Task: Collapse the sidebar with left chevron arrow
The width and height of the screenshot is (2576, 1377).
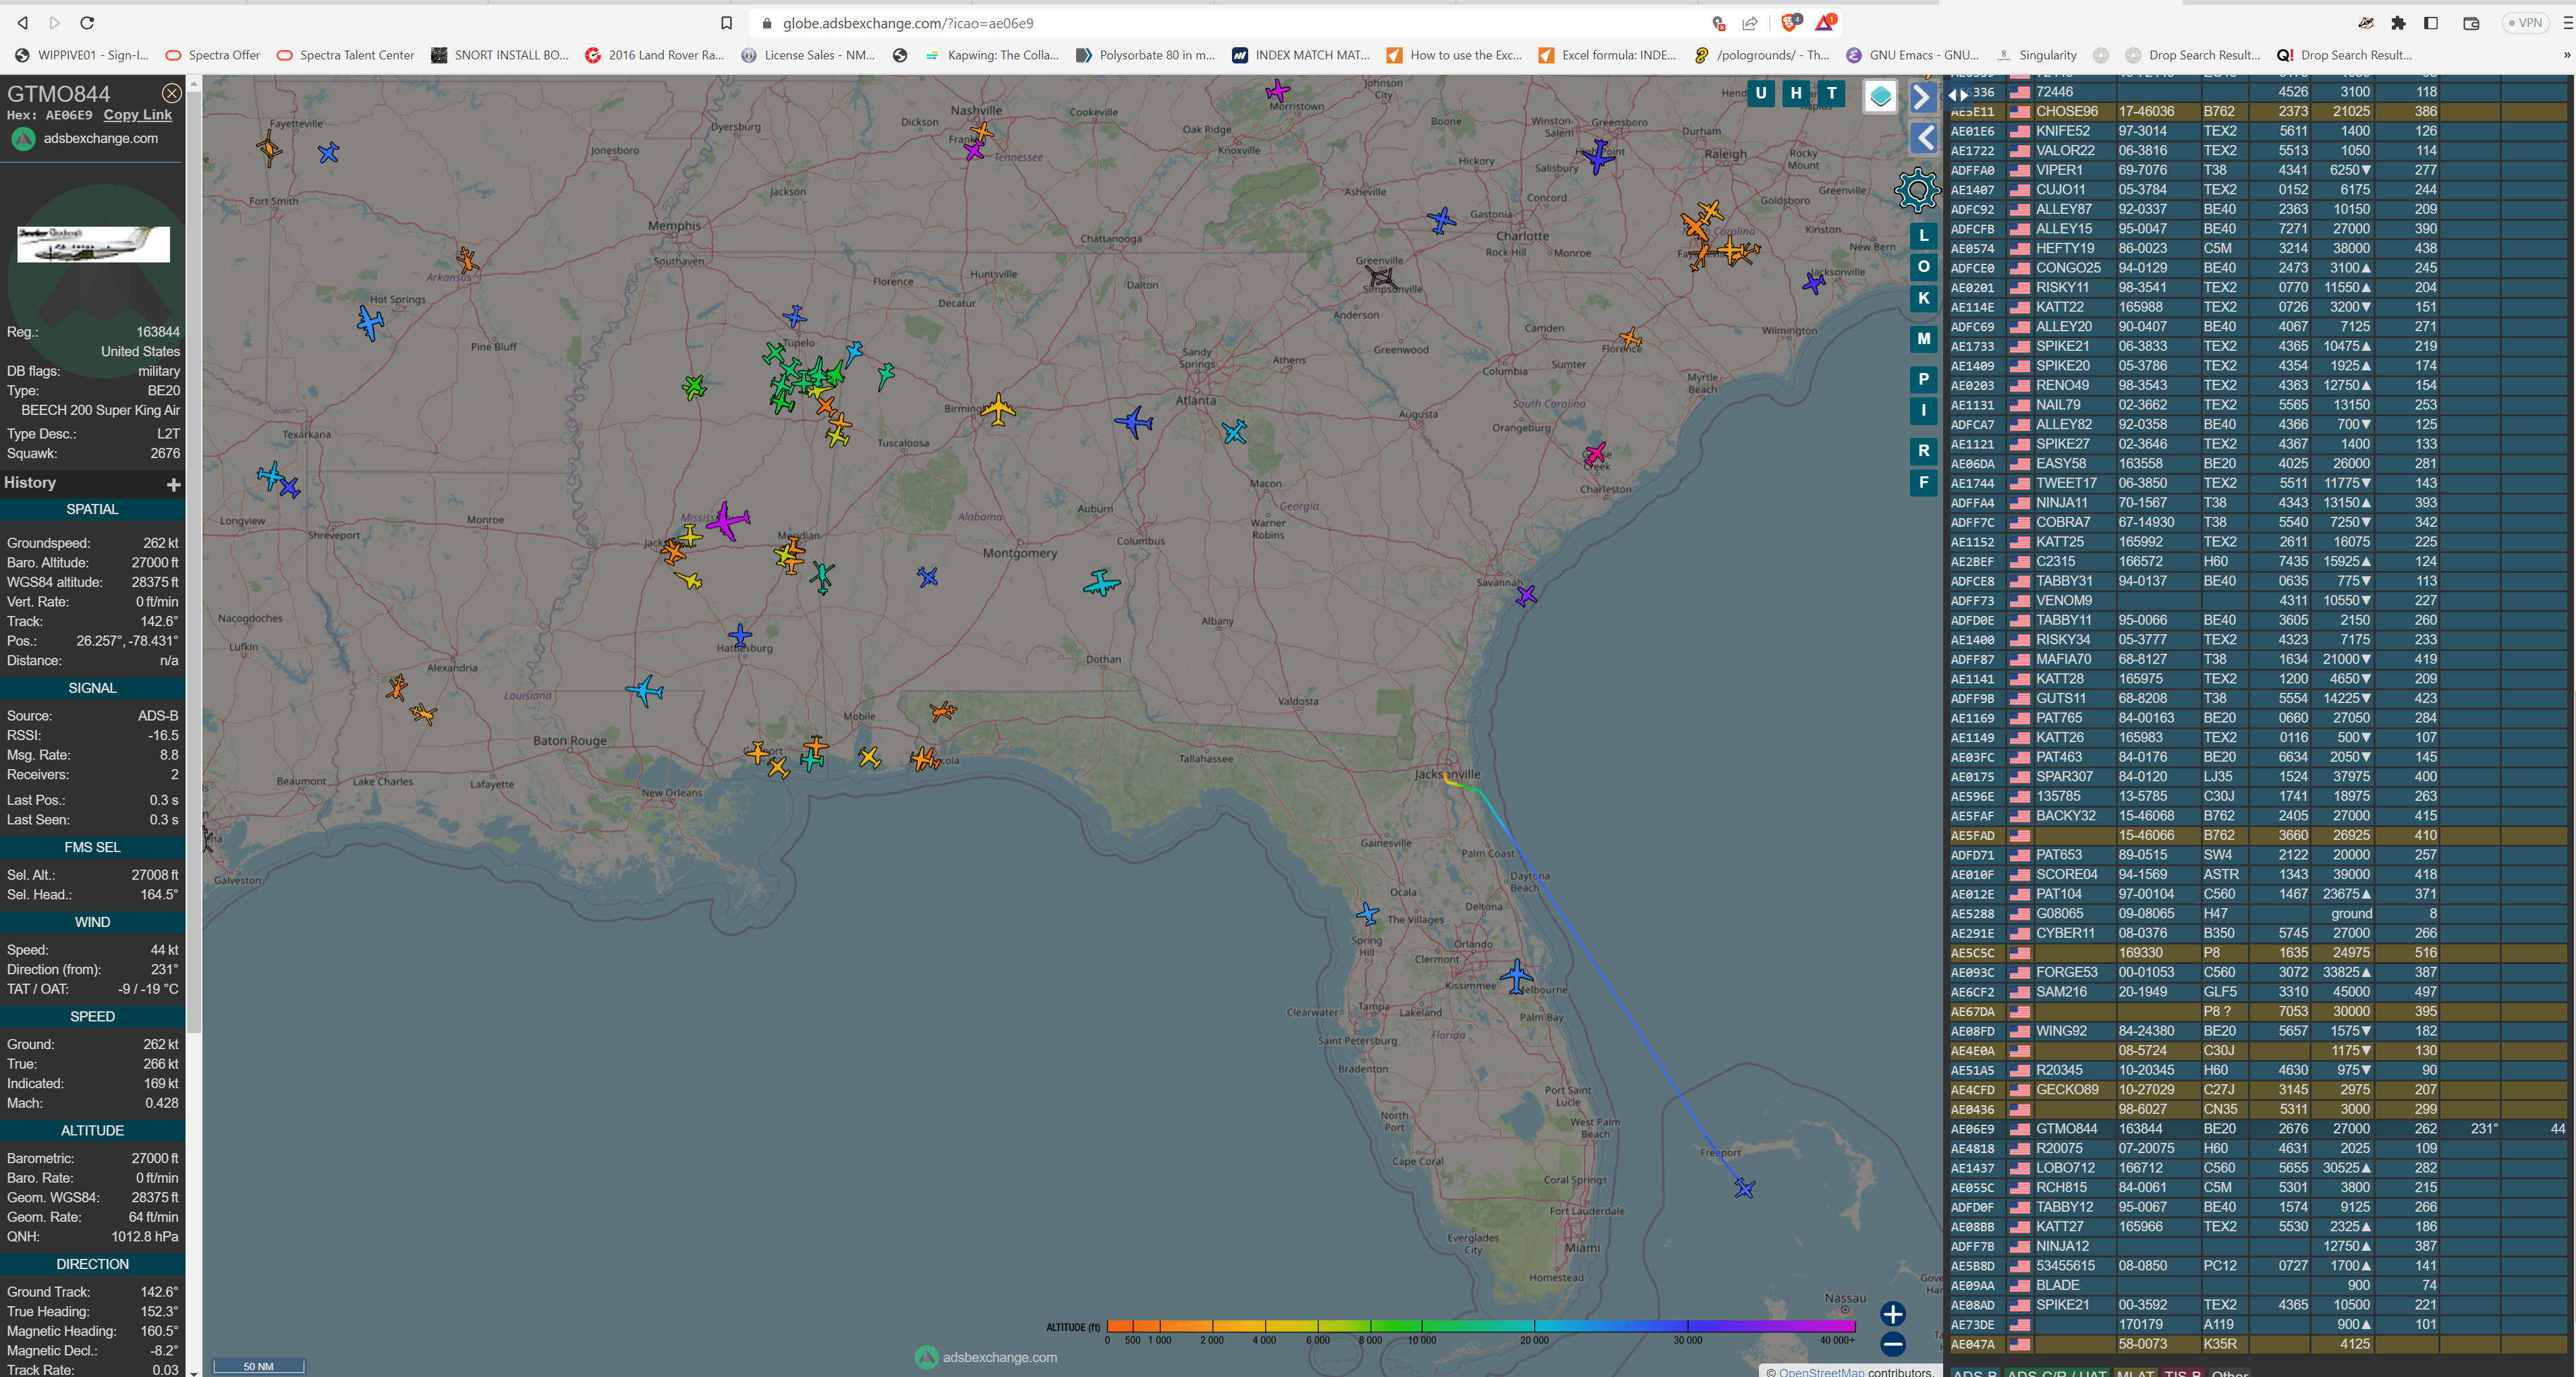Action: [x=1924, y=138]
